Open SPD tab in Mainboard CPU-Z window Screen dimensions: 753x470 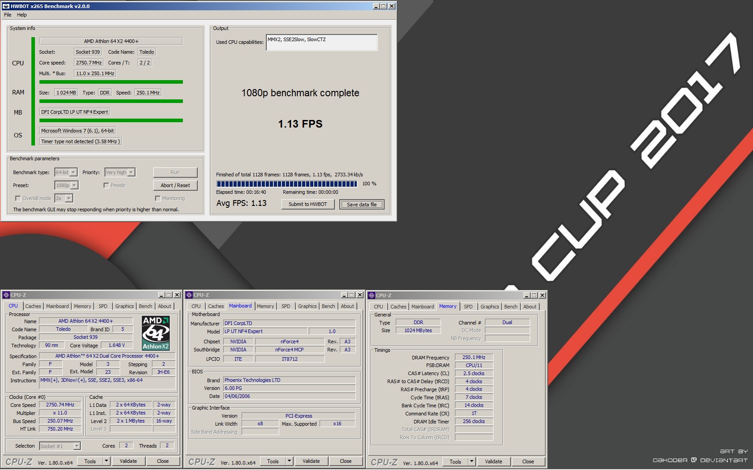click(286, 306)
